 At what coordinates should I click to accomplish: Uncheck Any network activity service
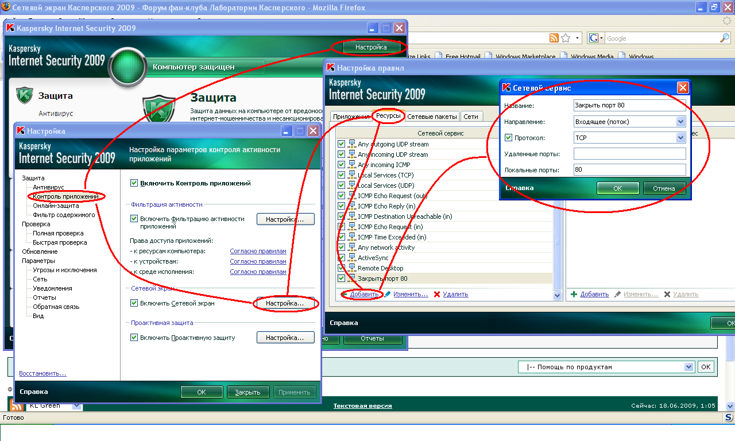[x=342, y=247]
